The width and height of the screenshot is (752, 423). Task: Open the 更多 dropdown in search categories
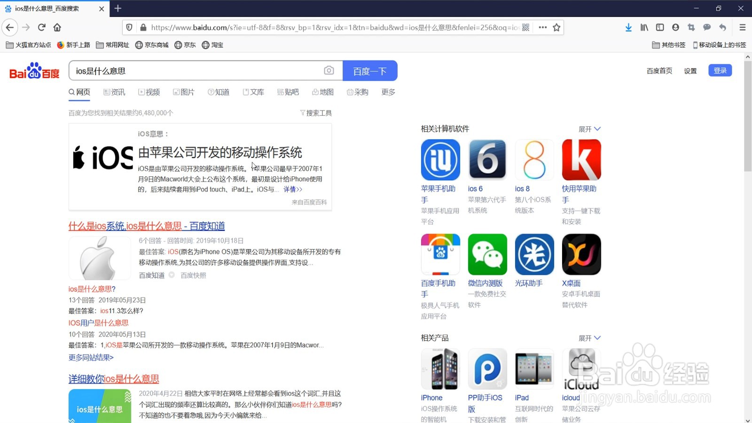coord(387,92)
